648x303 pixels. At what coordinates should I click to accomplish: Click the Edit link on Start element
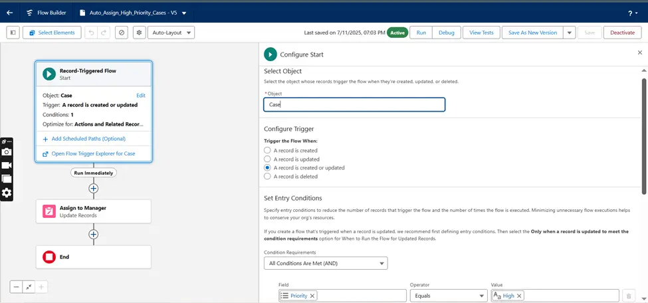pos(141,96)
